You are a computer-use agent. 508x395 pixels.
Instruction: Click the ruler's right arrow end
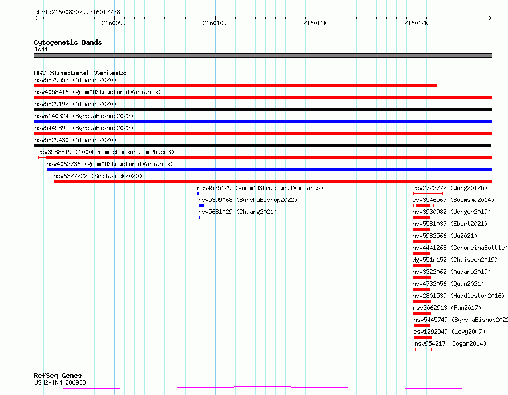click(x=490, y=18)
